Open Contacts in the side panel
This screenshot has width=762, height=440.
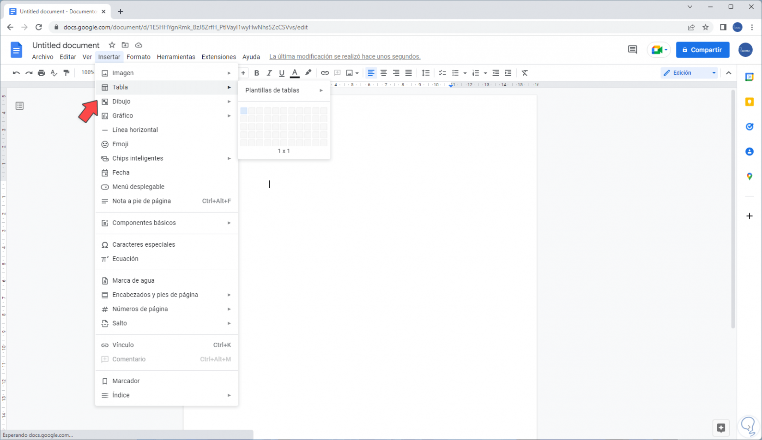click(x=750, y=152)
